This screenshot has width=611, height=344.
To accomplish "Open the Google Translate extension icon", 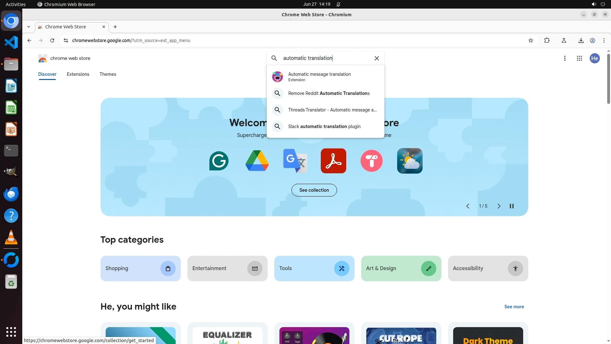I will 295,161.
